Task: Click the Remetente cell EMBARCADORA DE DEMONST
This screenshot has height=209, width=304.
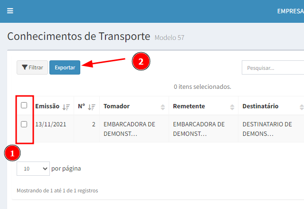Action: 199,129
